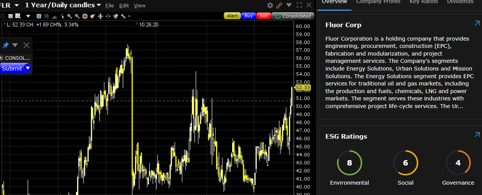The image size is (482, 195).
Task: Click the zoom out magnifier
Action: (x=77, y=16)
